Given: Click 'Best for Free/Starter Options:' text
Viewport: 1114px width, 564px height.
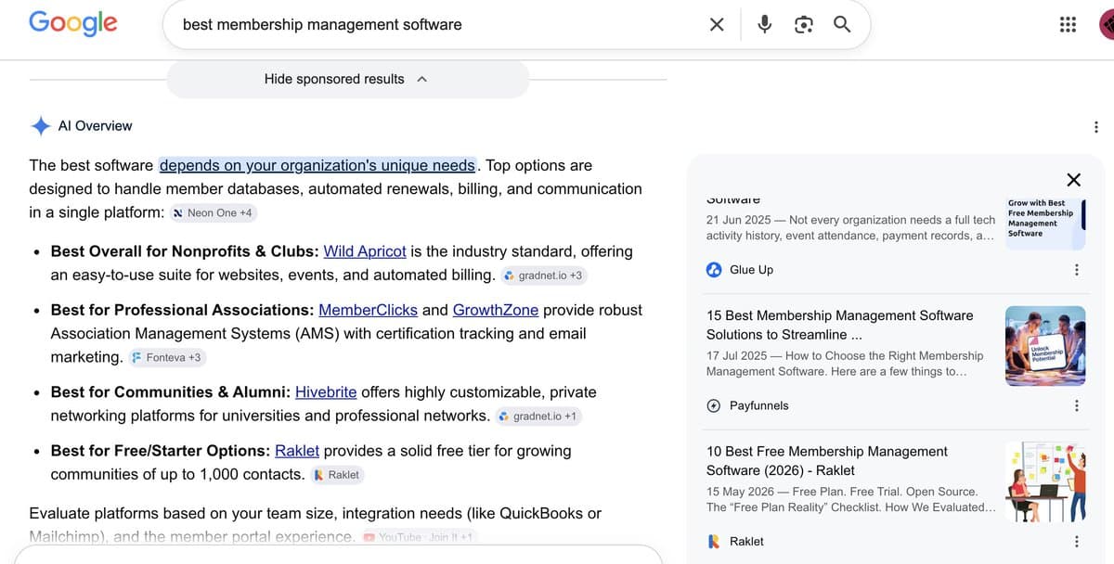Looking at the screenshot, I should point(161,451).
